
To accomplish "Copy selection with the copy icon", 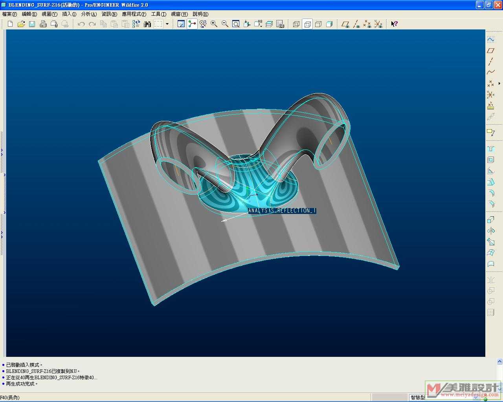I will tap(103, 24).
